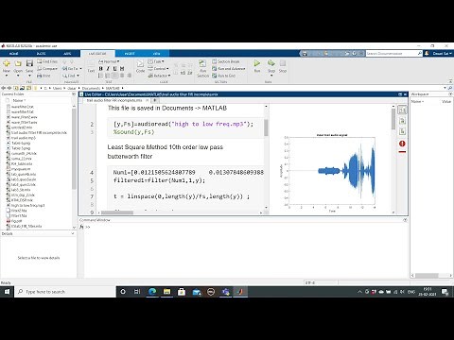Open File Explorer from taskbar
Screen dimensions: 454x340
click(x=166, y=292)
